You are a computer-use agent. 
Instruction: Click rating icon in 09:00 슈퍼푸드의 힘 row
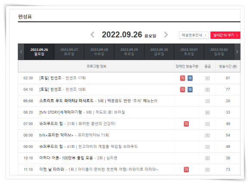[x=207, y=147]
